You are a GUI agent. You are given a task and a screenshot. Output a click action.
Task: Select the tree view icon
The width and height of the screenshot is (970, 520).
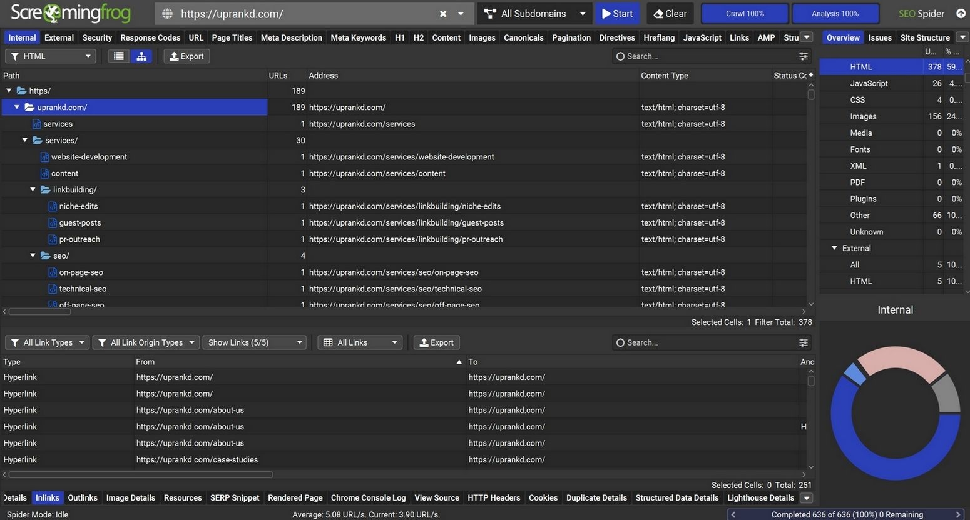tap(141, 56)
